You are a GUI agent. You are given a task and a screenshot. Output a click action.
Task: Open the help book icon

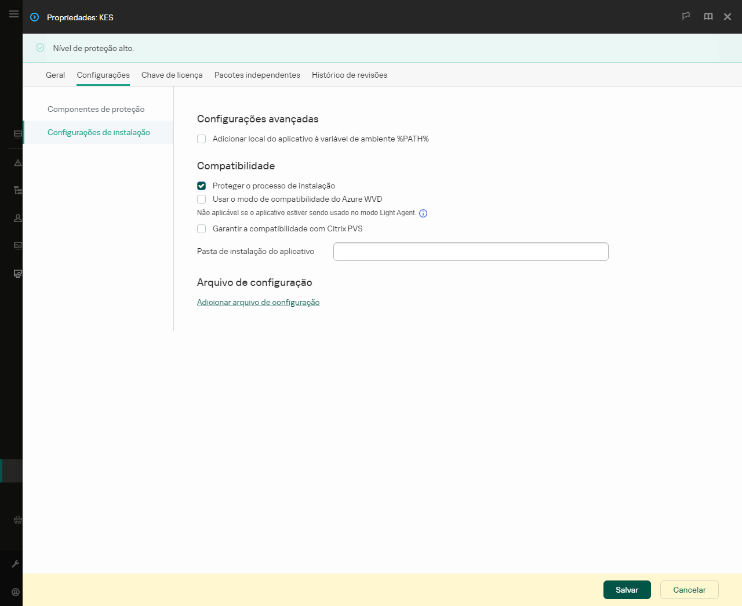[708, 17]
